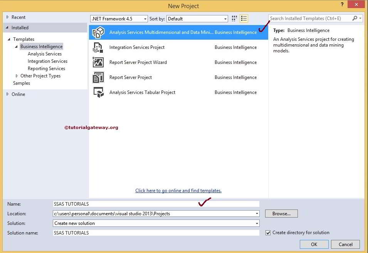Click the OK button
368x253 pixels.
pos(314,244)
